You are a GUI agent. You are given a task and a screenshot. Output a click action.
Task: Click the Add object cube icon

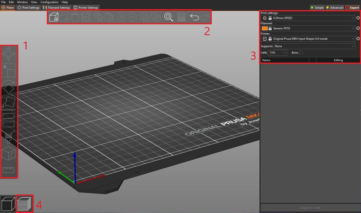[x=54, y=17]
